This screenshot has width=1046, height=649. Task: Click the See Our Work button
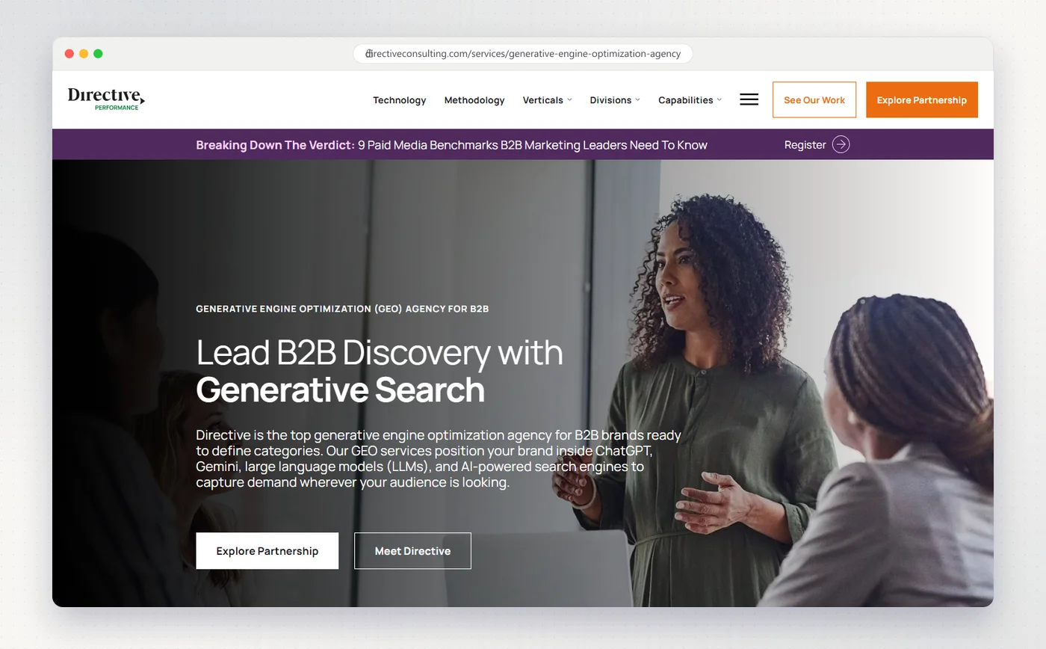[x=814, y=100]
